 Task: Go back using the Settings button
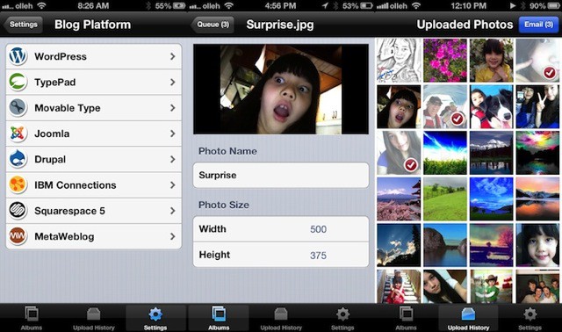tap(23, 25)
